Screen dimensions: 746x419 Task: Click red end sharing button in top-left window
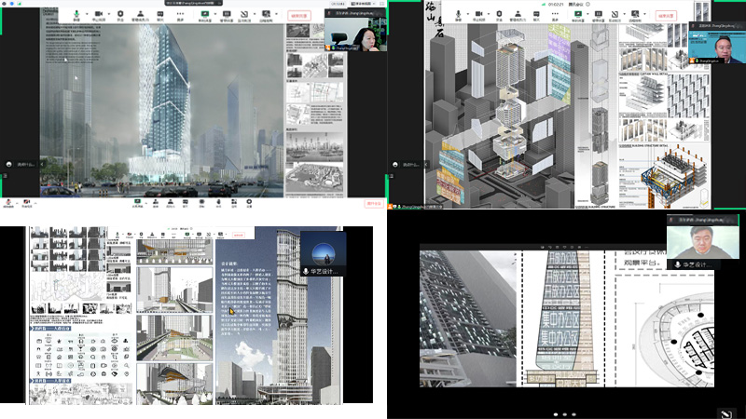coord(299,16)
